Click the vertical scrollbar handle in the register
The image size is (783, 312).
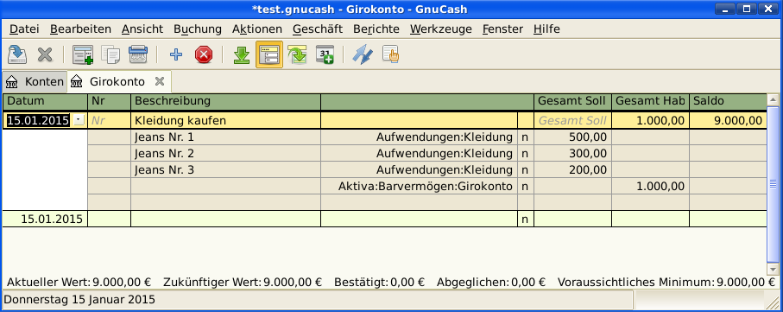pos(774,184)
